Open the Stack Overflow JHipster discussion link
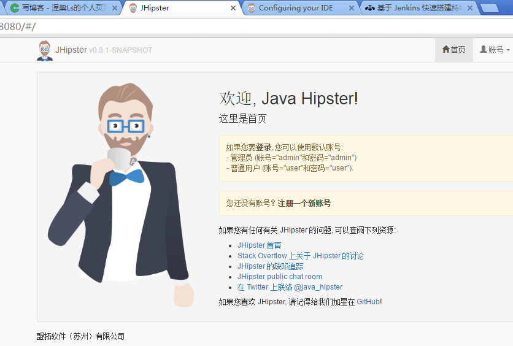 coord(300,256)
